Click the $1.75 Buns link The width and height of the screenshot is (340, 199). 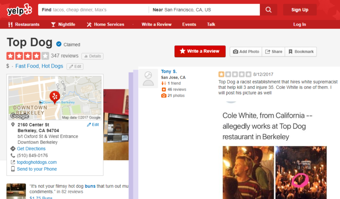[41, 198]
